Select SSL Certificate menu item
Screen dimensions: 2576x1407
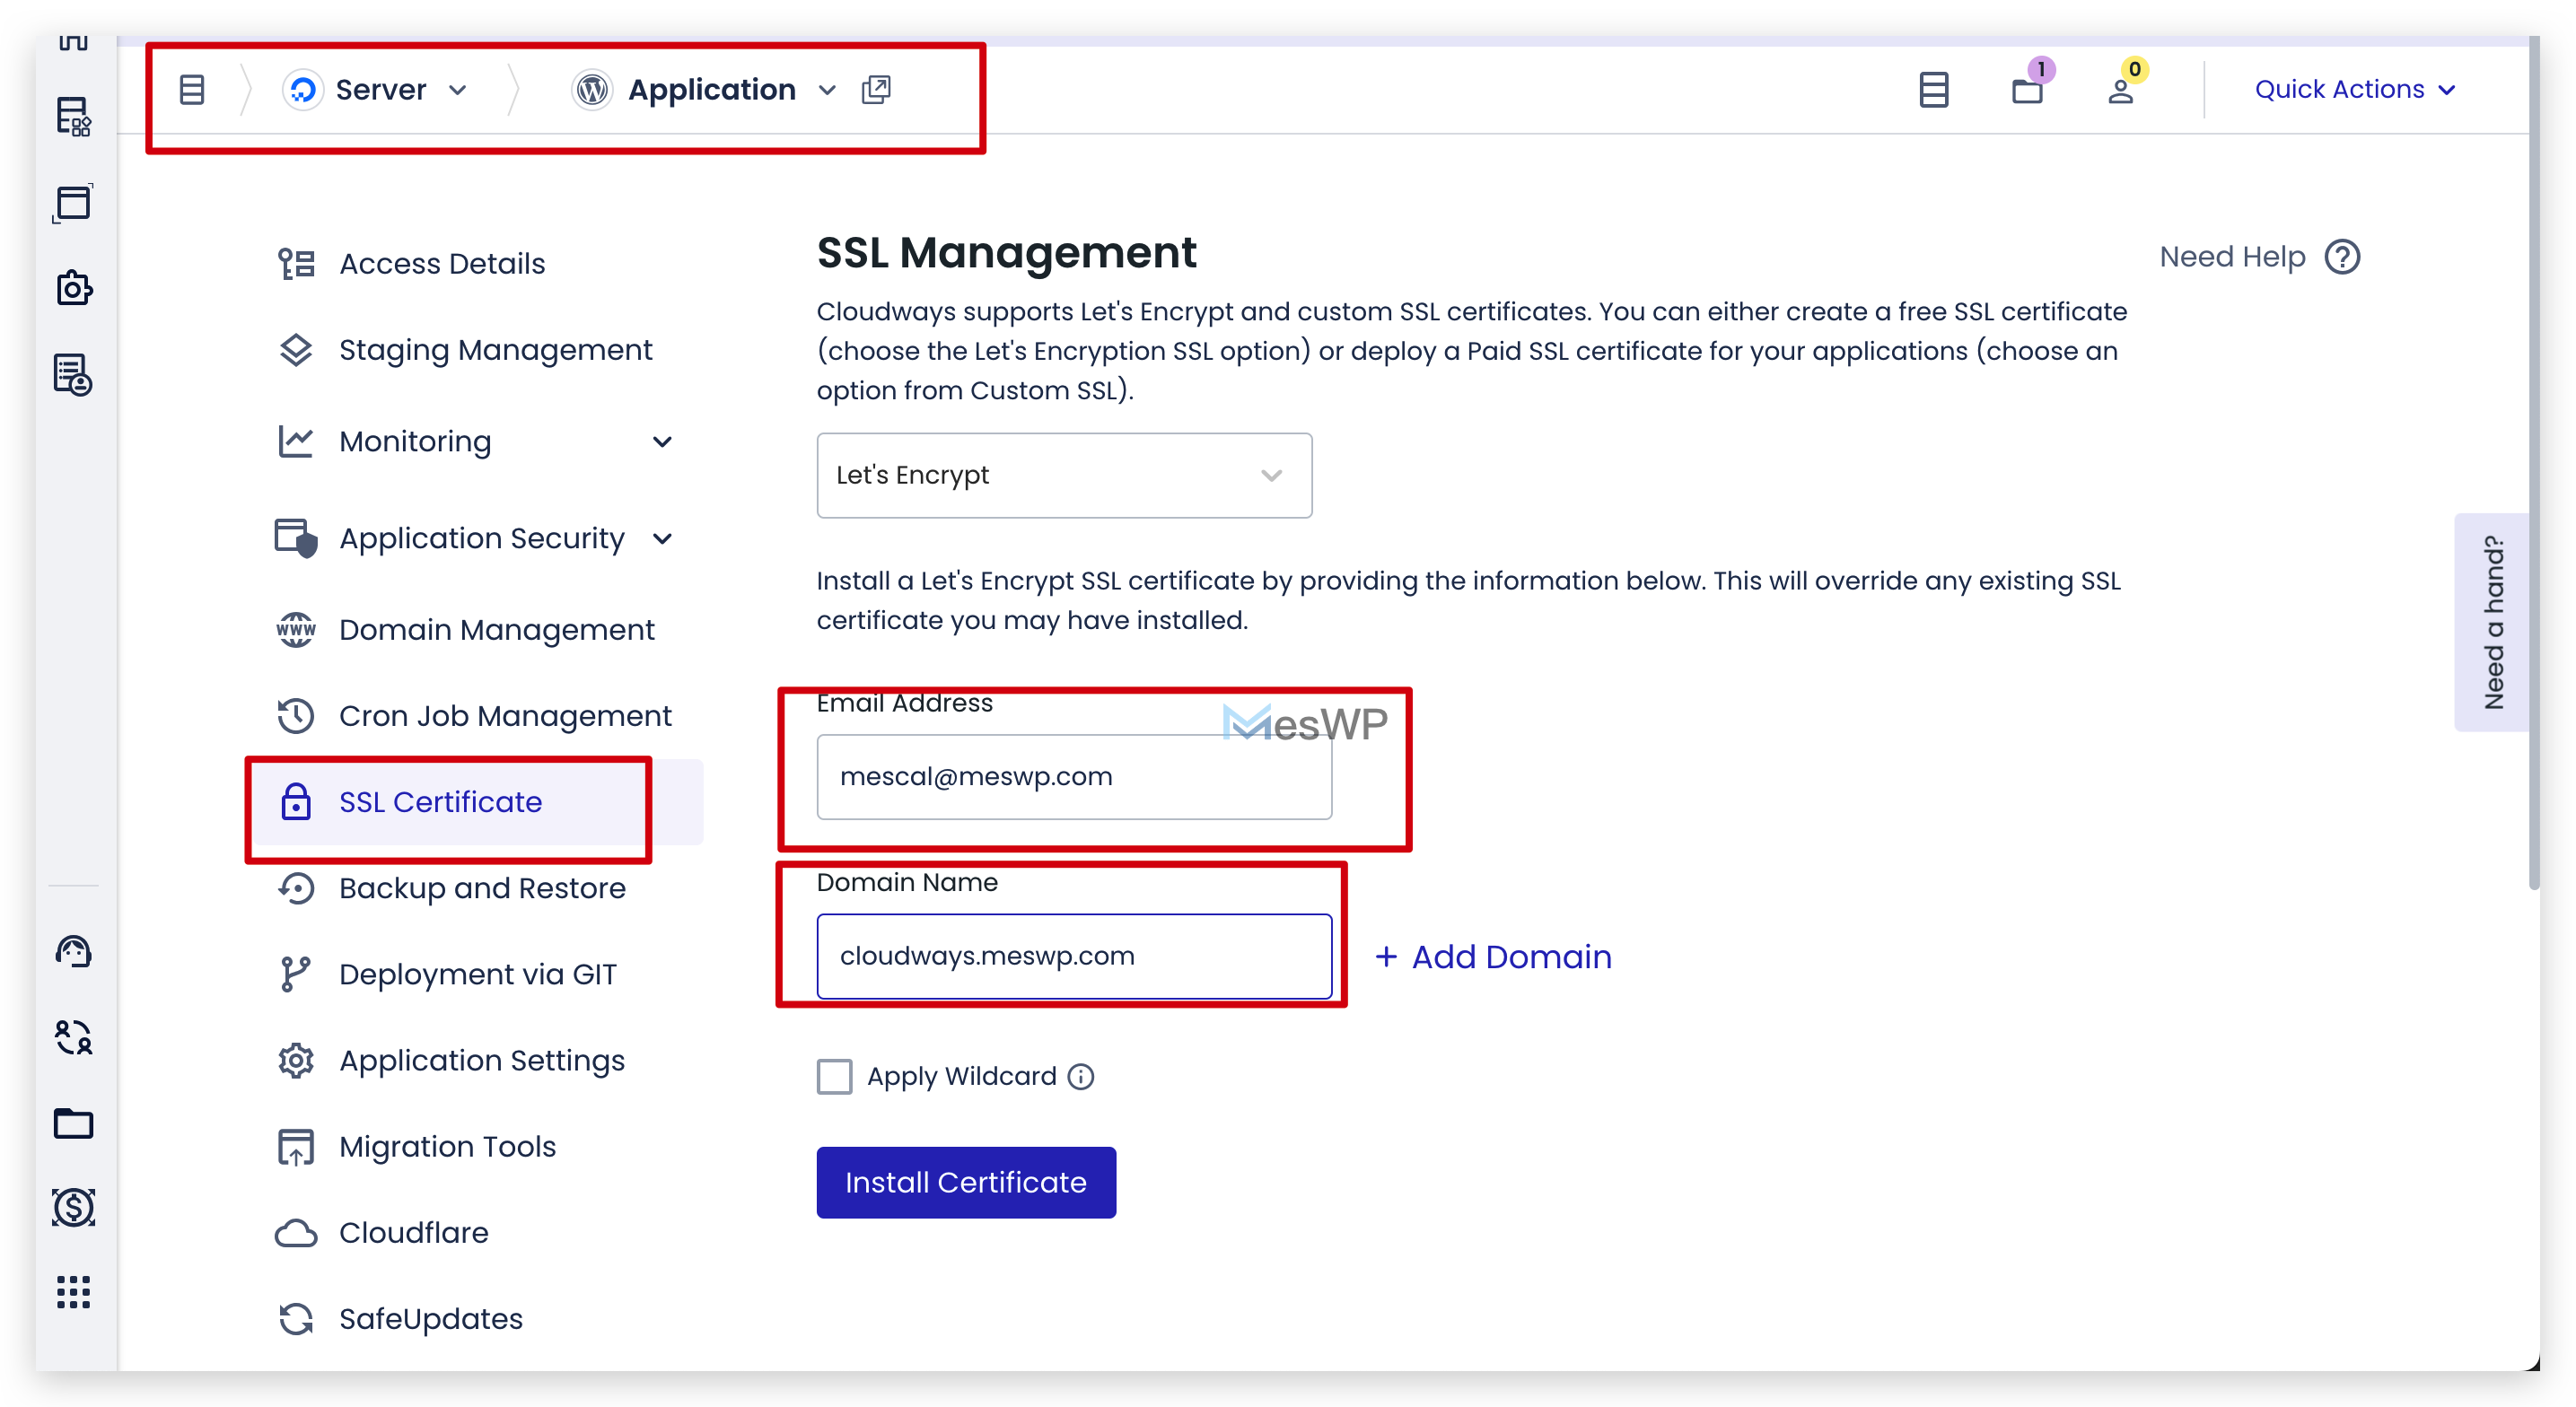click(x=478, y=802)
